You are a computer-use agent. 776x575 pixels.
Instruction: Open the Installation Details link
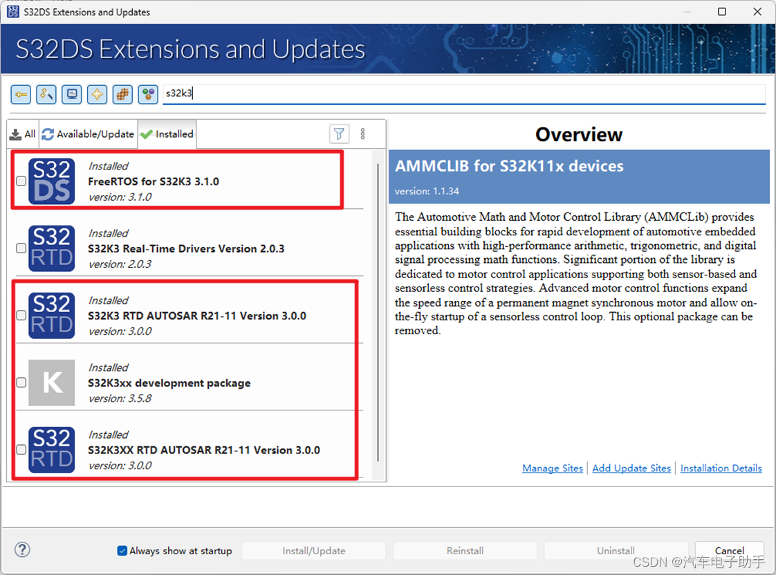(721, 468)
